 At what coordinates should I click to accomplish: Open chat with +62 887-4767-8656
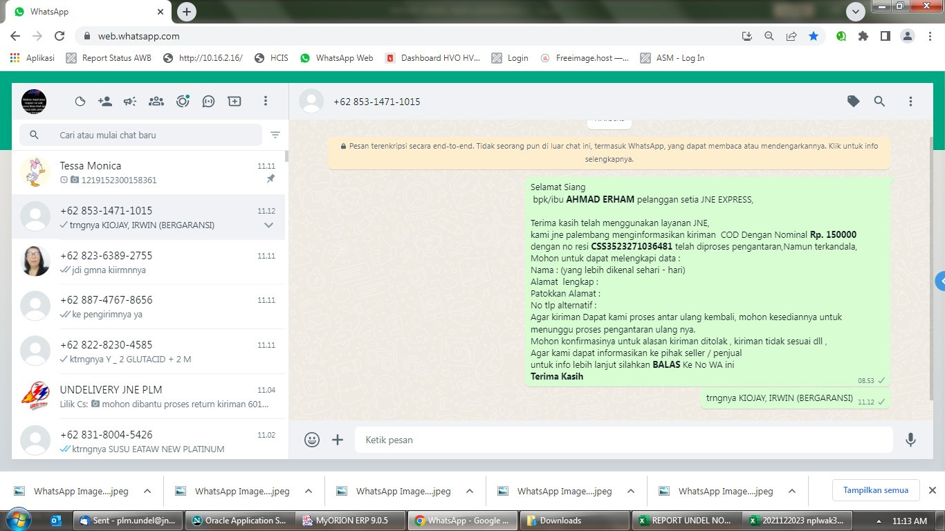coord(148,307)
